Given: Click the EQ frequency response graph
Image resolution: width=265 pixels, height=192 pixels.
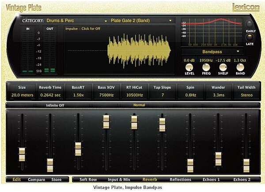Looking at the screenshot, I should pyautogui.click(x=212, y=32).
